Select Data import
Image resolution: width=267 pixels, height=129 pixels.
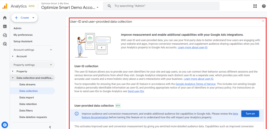pyautogui.click(x=27, y=98)
